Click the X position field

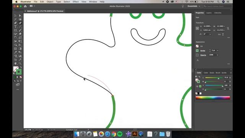point(207,26)
